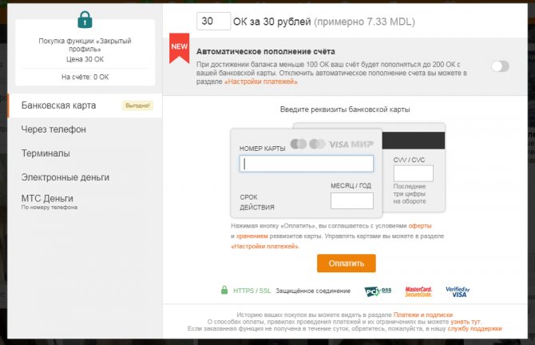Open «Настройки платежей» link in auto top-up section

coord(260,82)
